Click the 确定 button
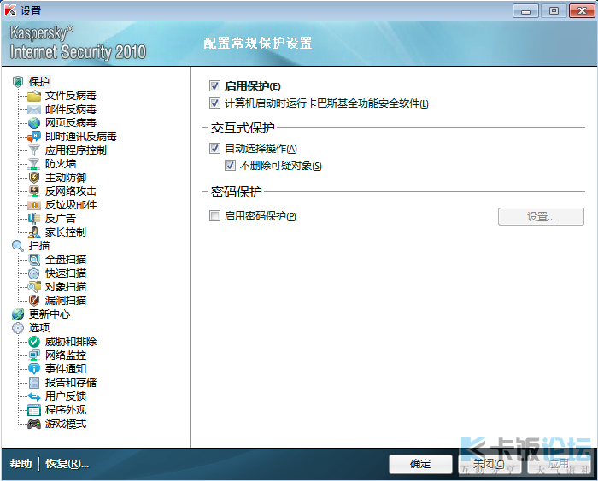The width and height of the screenshot is (598, 481). click(420, 464)
